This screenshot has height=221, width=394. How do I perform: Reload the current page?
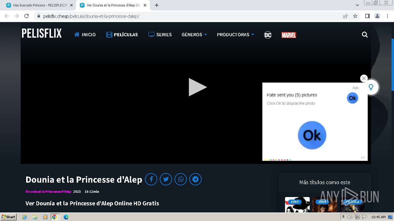click(x=26, y=16)
